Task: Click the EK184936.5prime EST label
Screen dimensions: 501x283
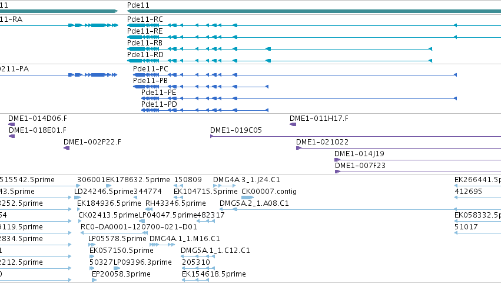Action: pyautogui.click(x=109, y=203)
